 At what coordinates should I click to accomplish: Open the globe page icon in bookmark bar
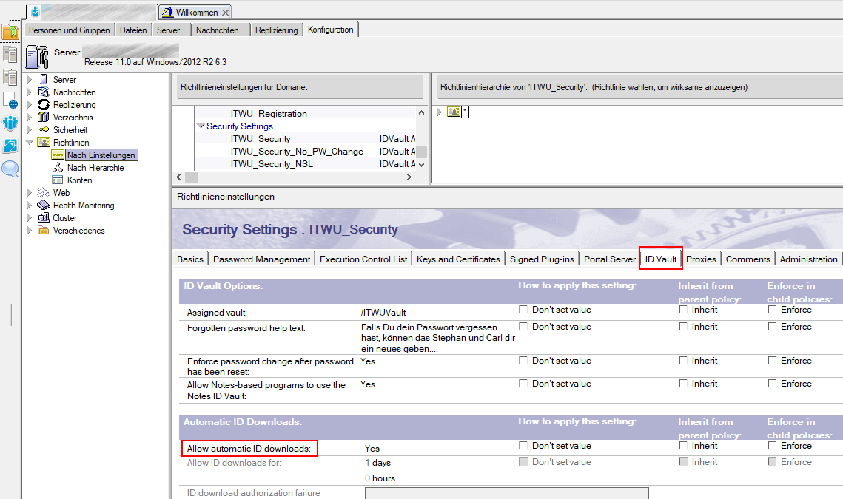(x=10, y=101)
